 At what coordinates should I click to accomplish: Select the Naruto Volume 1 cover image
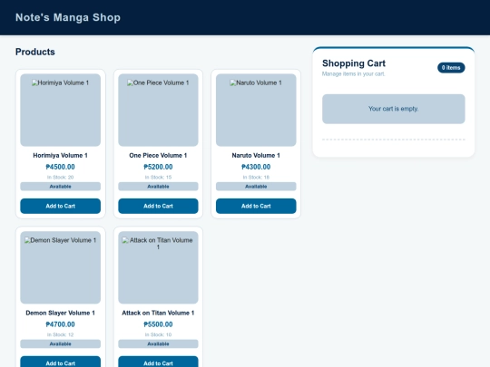256,110
